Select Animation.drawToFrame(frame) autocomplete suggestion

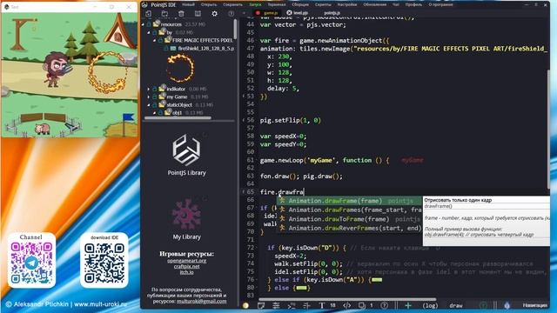click(x=350, y=219)
